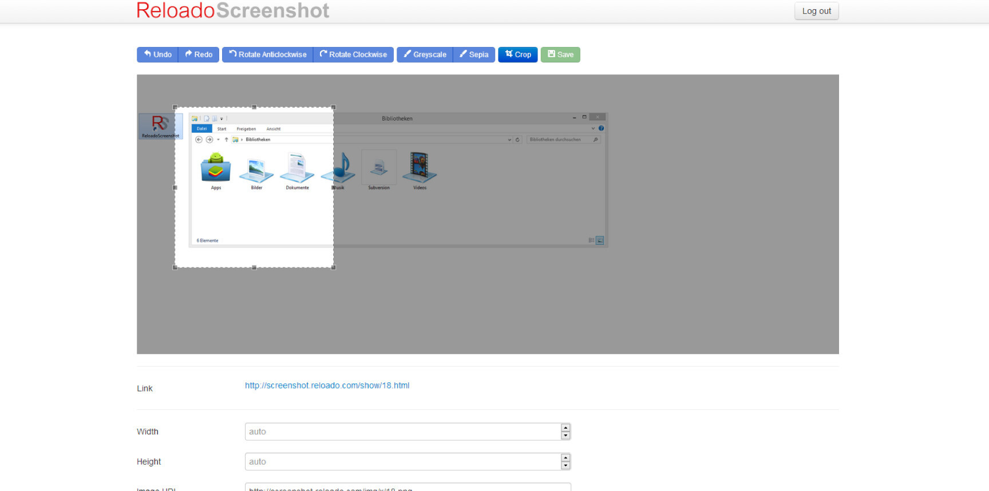989x491 pixels.
Task: Click the Explorer refresh icon
Action: pyautogui.click(x=517, y=140)
